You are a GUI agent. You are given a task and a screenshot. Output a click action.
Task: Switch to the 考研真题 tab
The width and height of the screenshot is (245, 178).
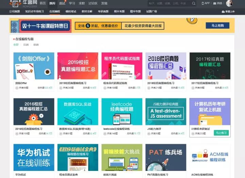click(x=103, y=12)
